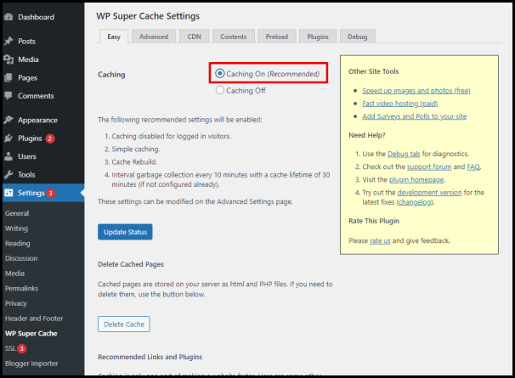Viewport: 515px width, 378px height.
Task: Open the development version link
Action: tap(429, 193)
